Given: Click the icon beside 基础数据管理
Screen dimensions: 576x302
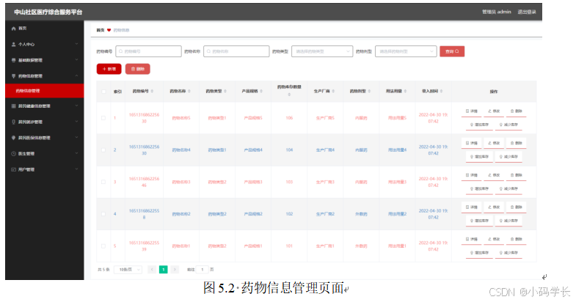Looking at the screenshot, I should pyautogui.click(x=14, y=60).
